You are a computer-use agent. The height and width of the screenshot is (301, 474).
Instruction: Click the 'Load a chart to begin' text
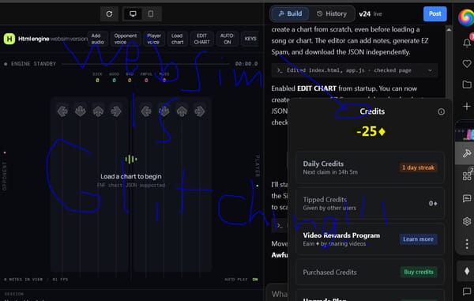coord(131,176)
